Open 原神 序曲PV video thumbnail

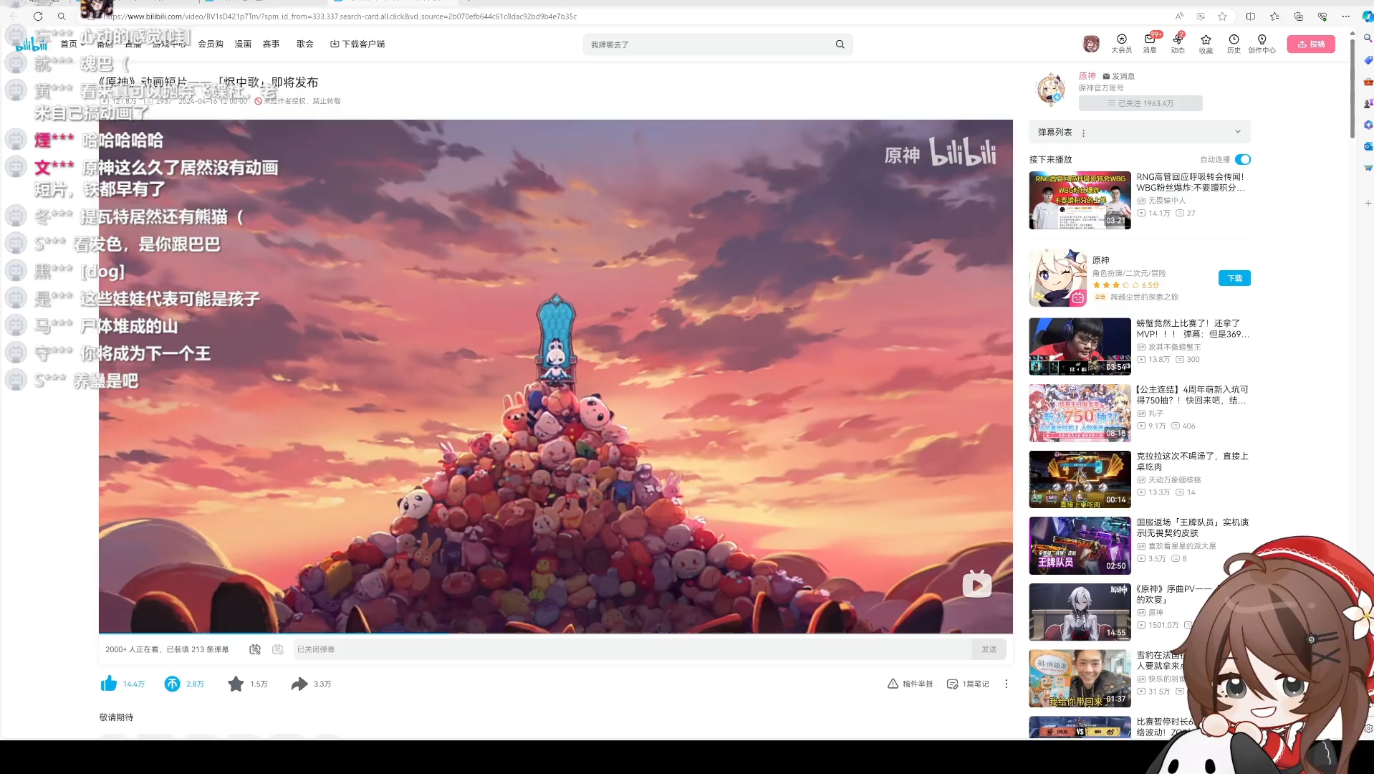pos(1080,612)
